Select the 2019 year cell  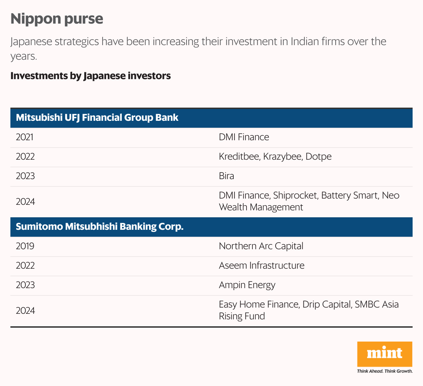[x=25, y=246]
